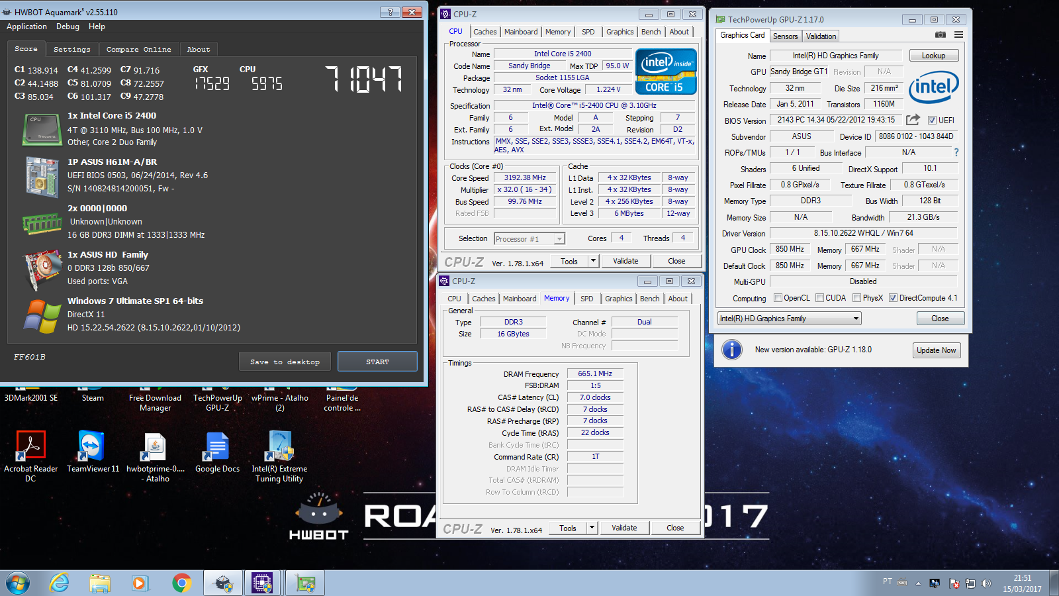1059x596 pixels.
Task: Click the DRAM Frequency value 665.1 MHz
Action: pyautogui.click(x=595, y=373)
